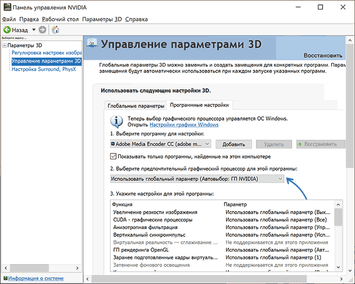Open Информация о системе link
The image size is (355, 284).
tap(36, 278)
